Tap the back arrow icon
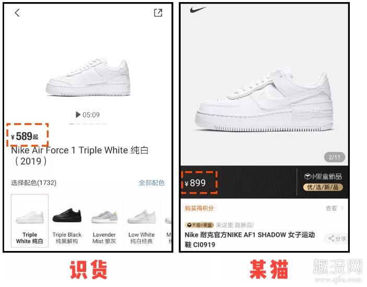The height and width of the screenshot is (287, 367). coord(17,13)
